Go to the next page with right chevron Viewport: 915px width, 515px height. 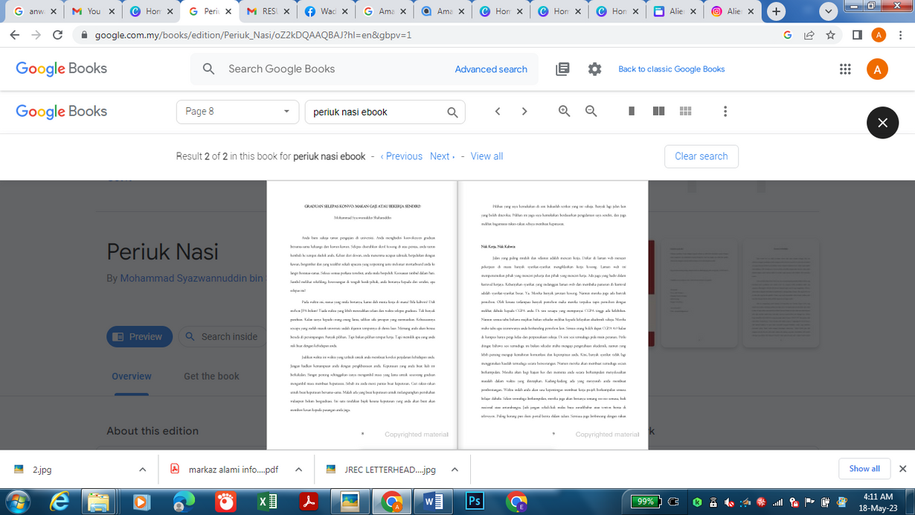point(524,112)
